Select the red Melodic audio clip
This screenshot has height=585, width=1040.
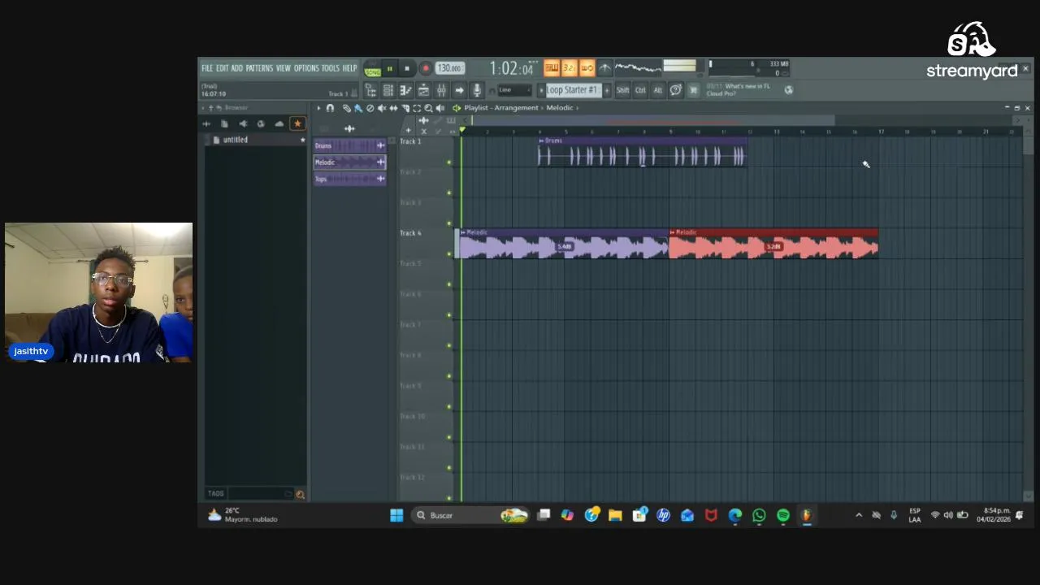coord(773,244)
